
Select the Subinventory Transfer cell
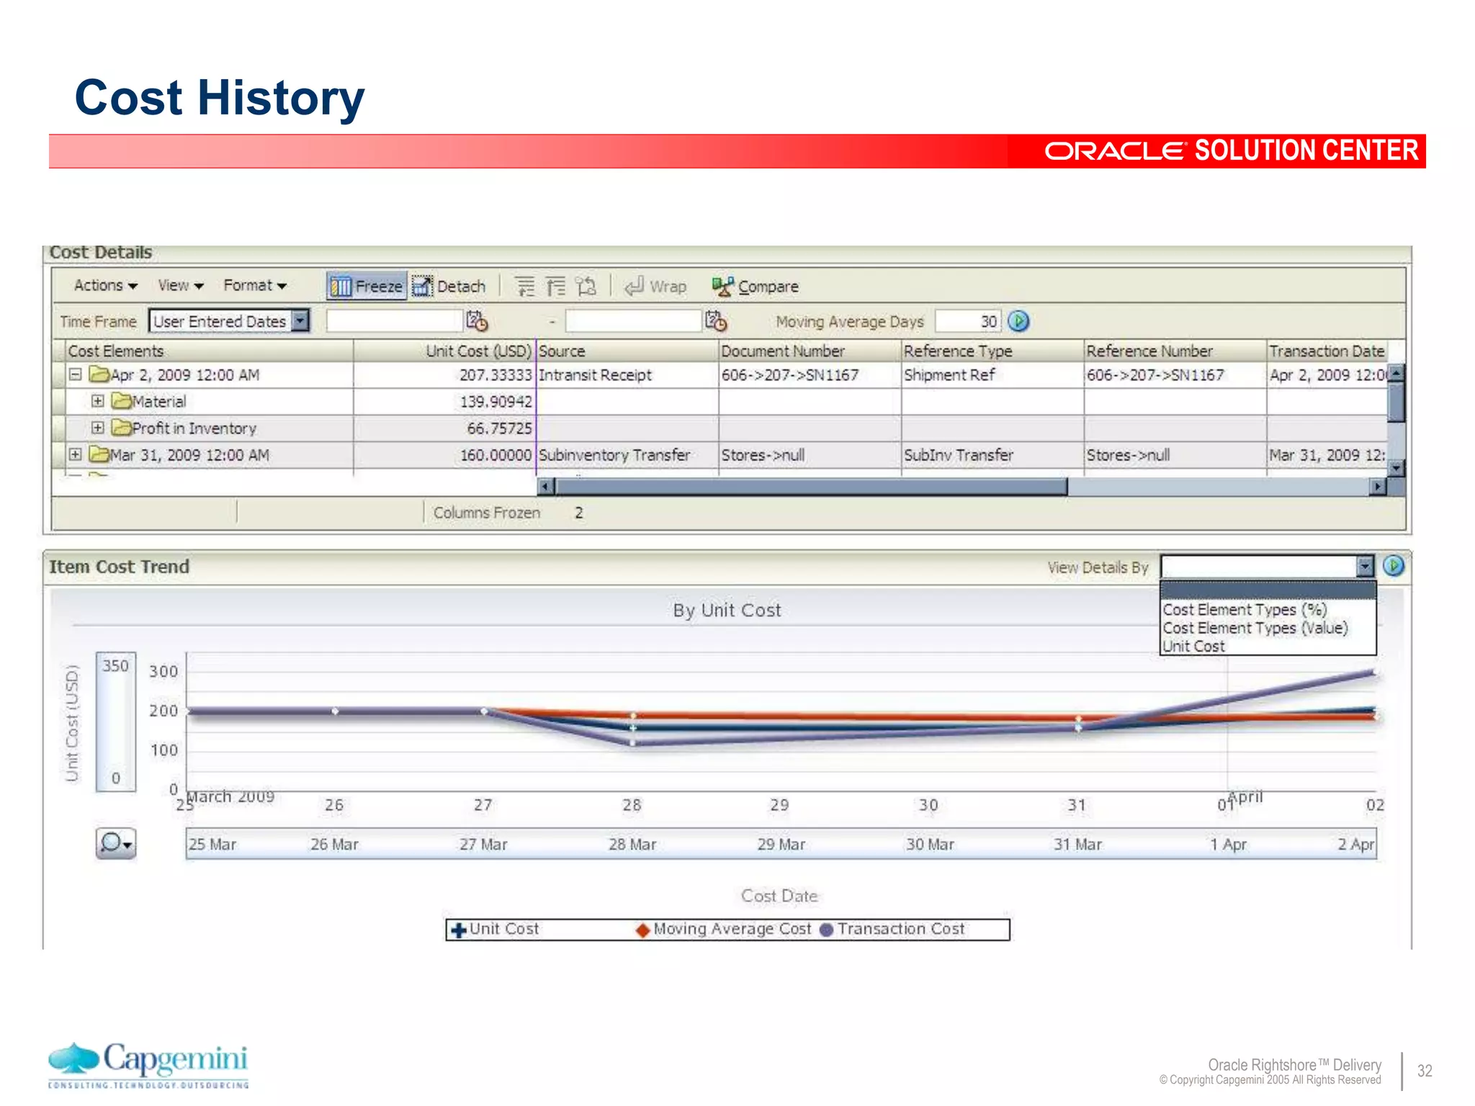coord(627,455)
